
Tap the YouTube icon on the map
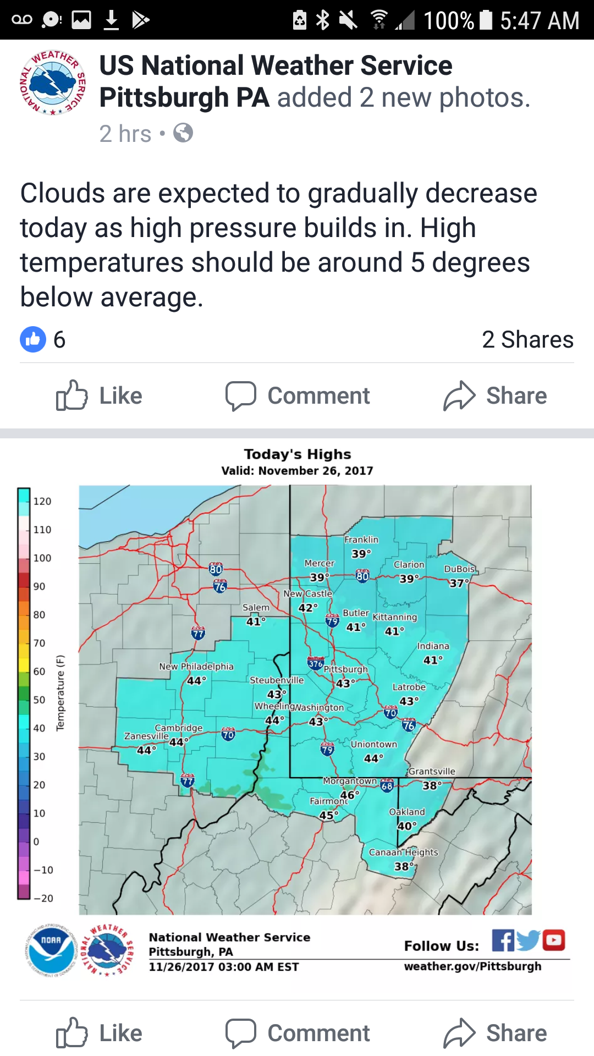point(554,940)
